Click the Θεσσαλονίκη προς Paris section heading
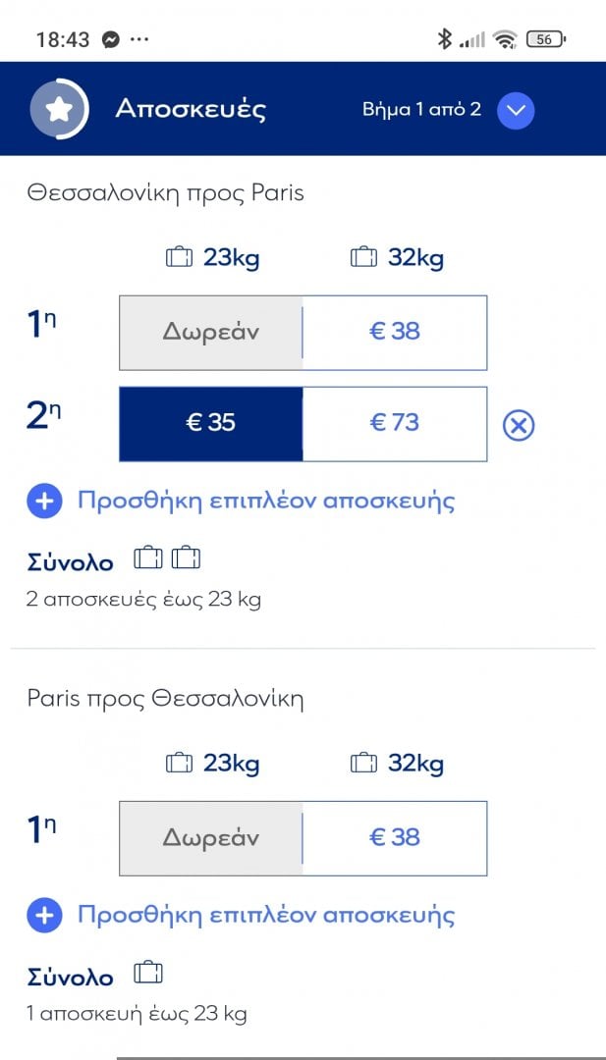The image size is (606, 1060). click(x=166, y=193)
